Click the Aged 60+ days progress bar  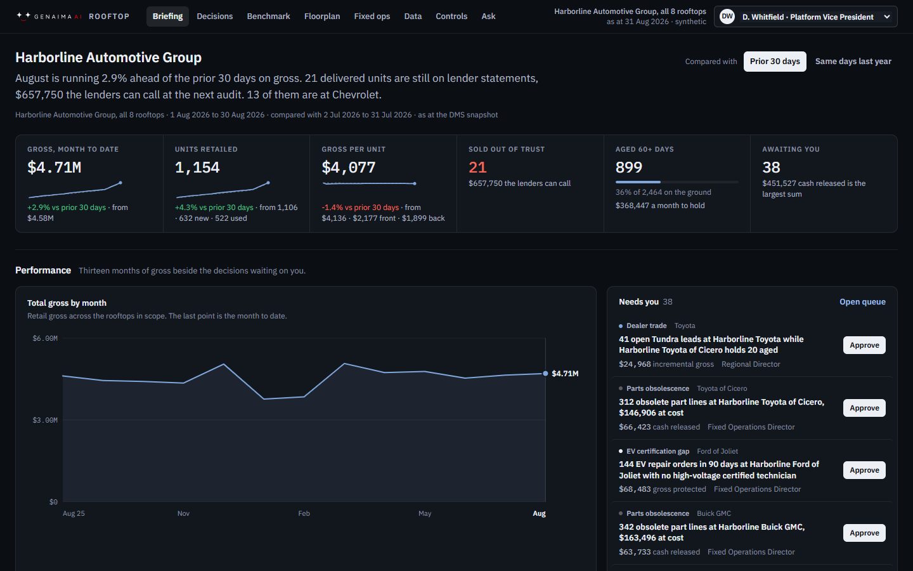(677, 182)
